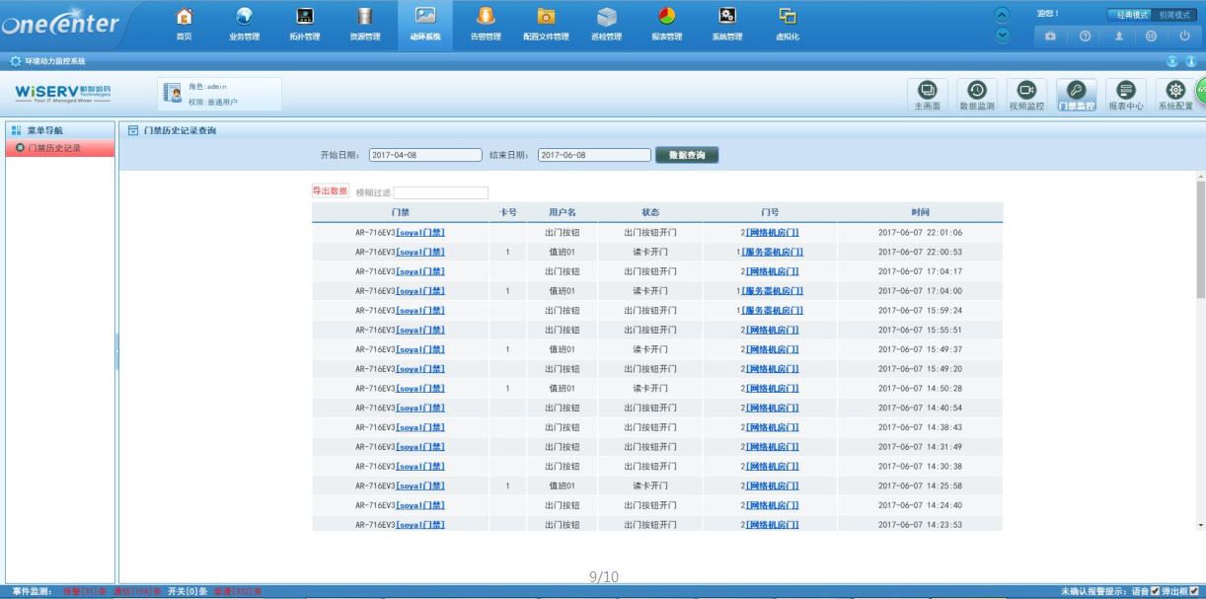Collapse the 门禁历史记录查询 panel
The image size is (1206, 599).
pyautogui.click(x=132, y=130)
